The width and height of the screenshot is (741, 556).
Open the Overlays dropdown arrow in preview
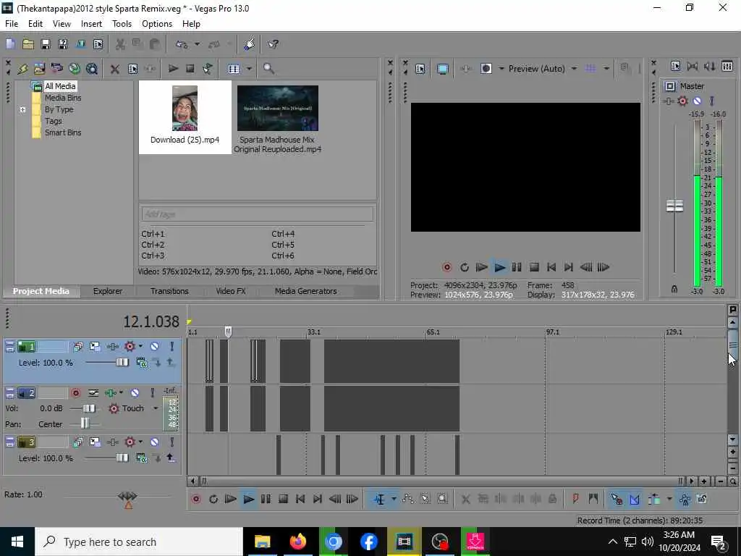[606, 69]
